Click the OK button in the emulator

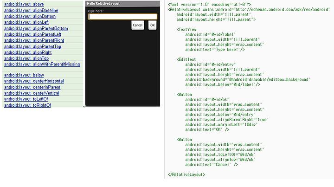click(152, 25)
